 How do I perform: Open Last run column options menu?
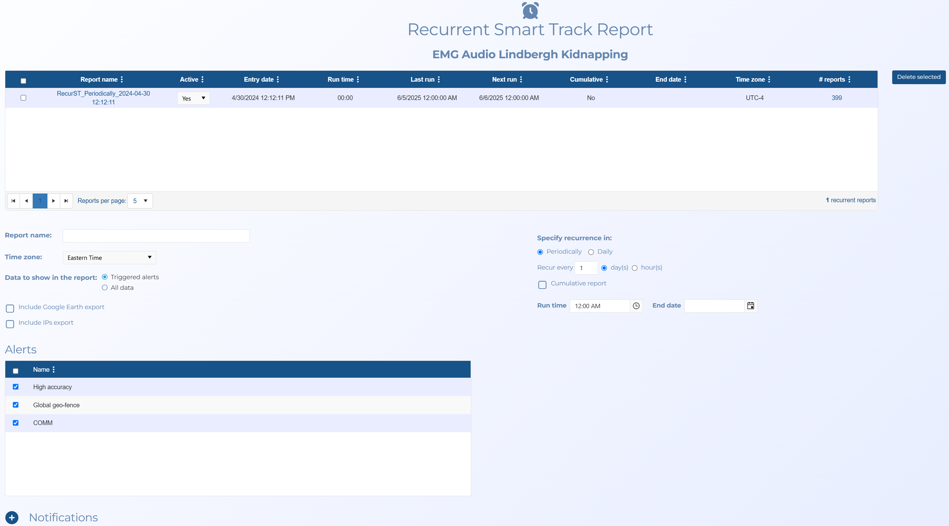[x=439, y=79]
